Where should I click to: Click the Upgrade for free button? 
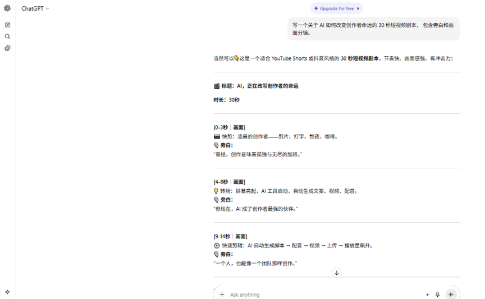coord(334,8)
